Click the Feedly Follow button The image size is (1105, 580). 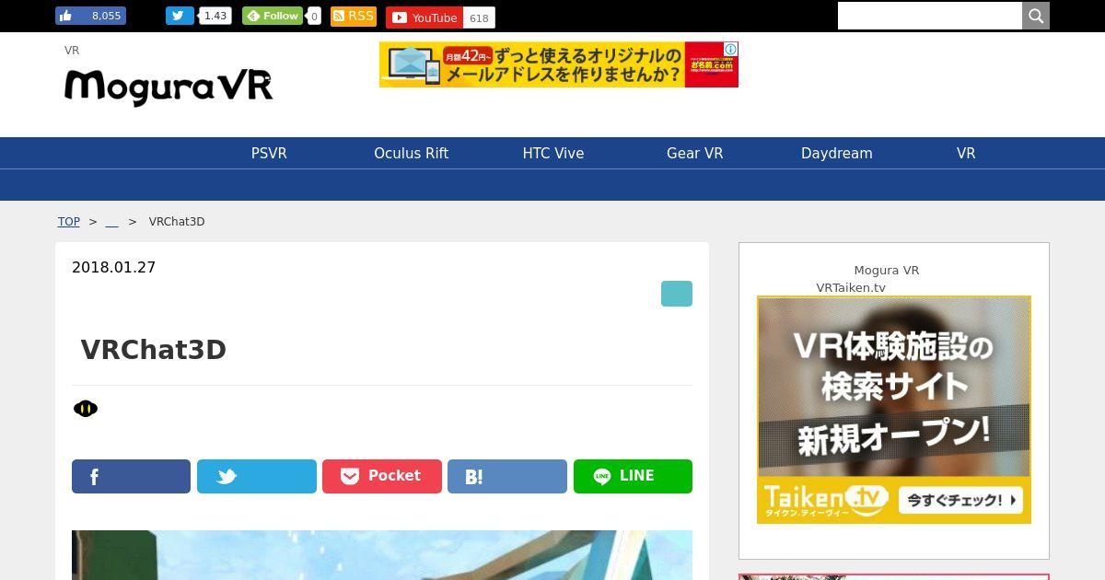pyautogui.click(x=272, y=16)
